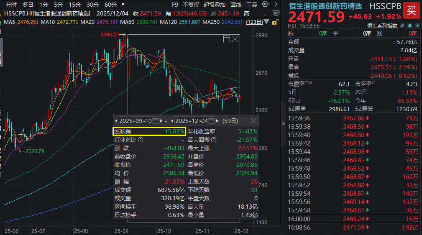
Task: Click the right arrow in top toolbar
Action: (276, 4)
